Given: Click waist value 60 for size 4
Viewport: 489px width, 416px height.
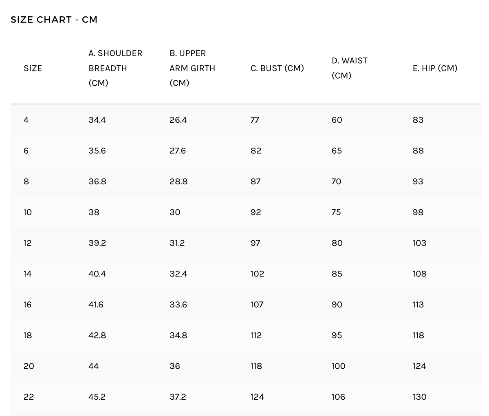Looking at the screenshot, I should [x=337, y=120].
